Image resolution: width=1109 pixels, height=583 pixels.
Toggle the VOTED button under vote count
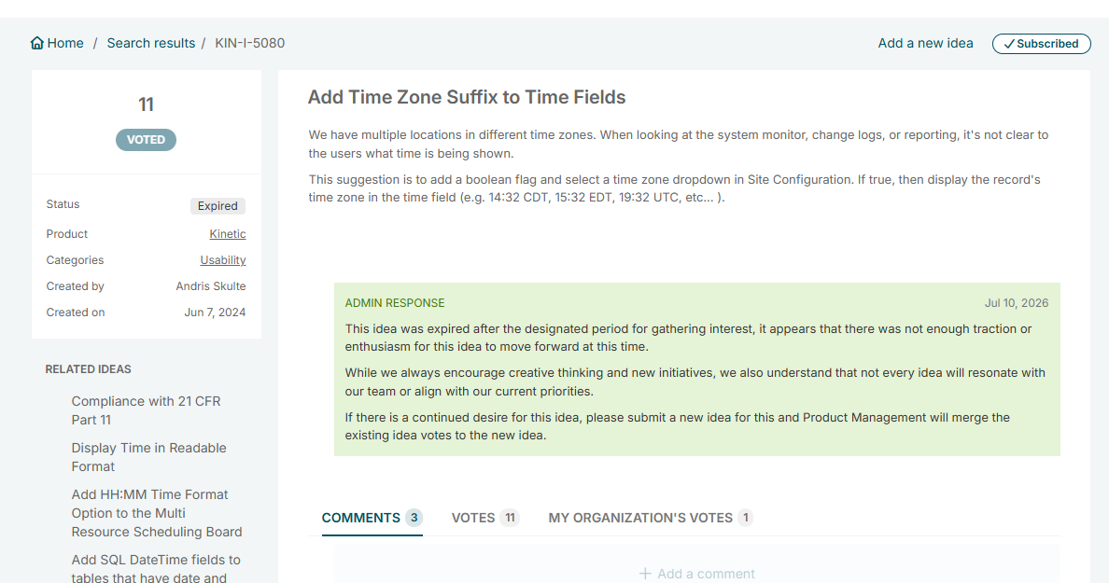coord(147,140)
